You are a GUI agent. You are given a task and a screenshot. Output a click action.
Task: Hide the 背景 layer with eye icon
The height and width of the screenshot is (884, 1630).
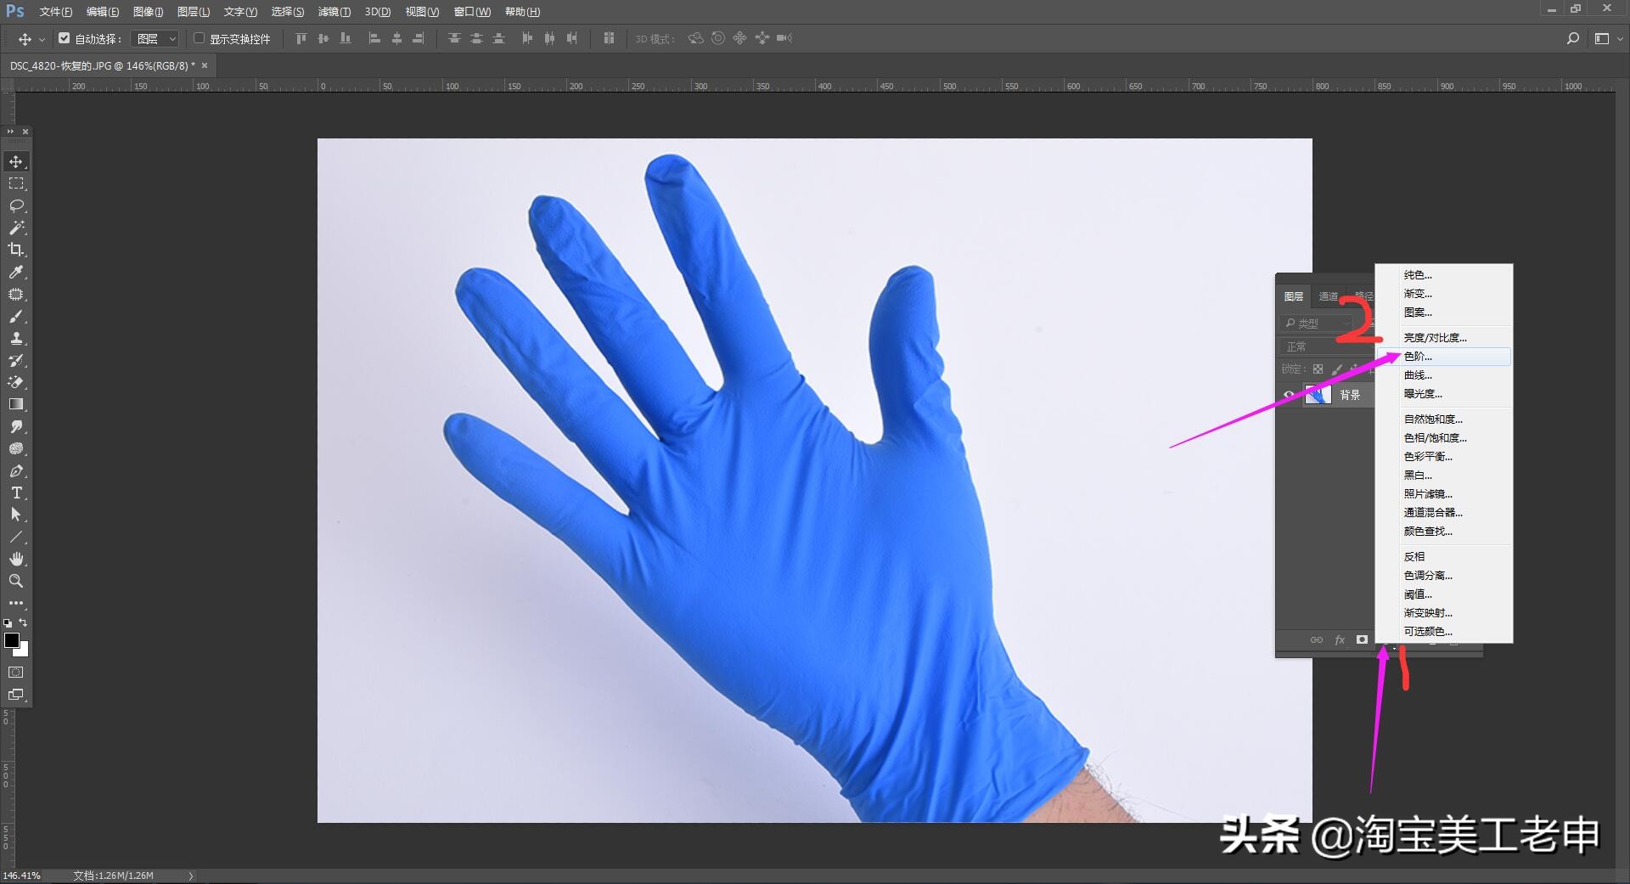pos(1289,395)
